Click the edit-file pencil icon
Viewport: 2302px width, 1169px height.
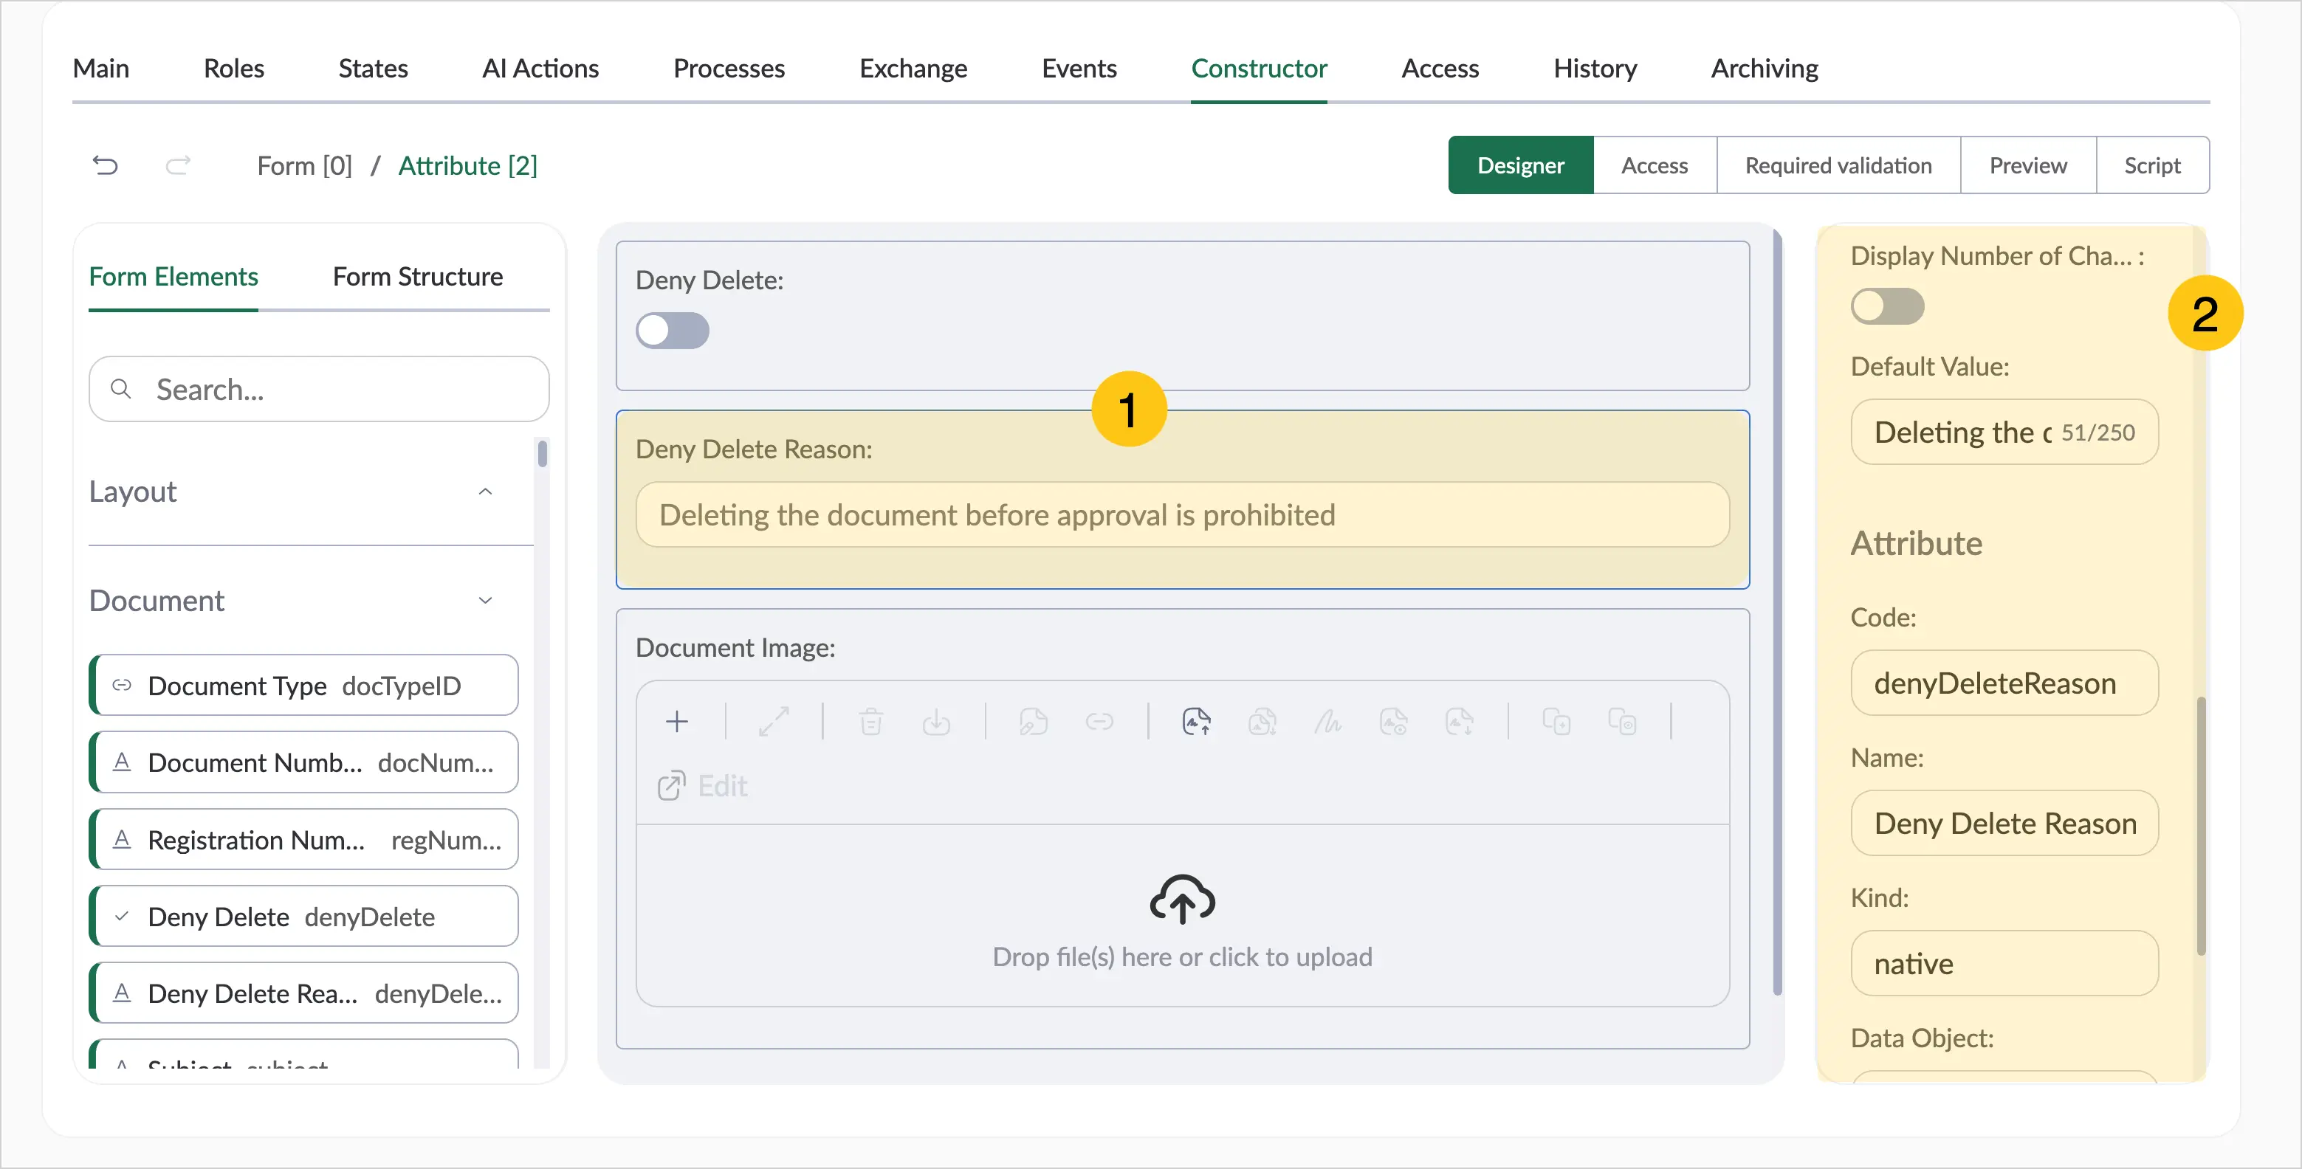coord(1034,721)
